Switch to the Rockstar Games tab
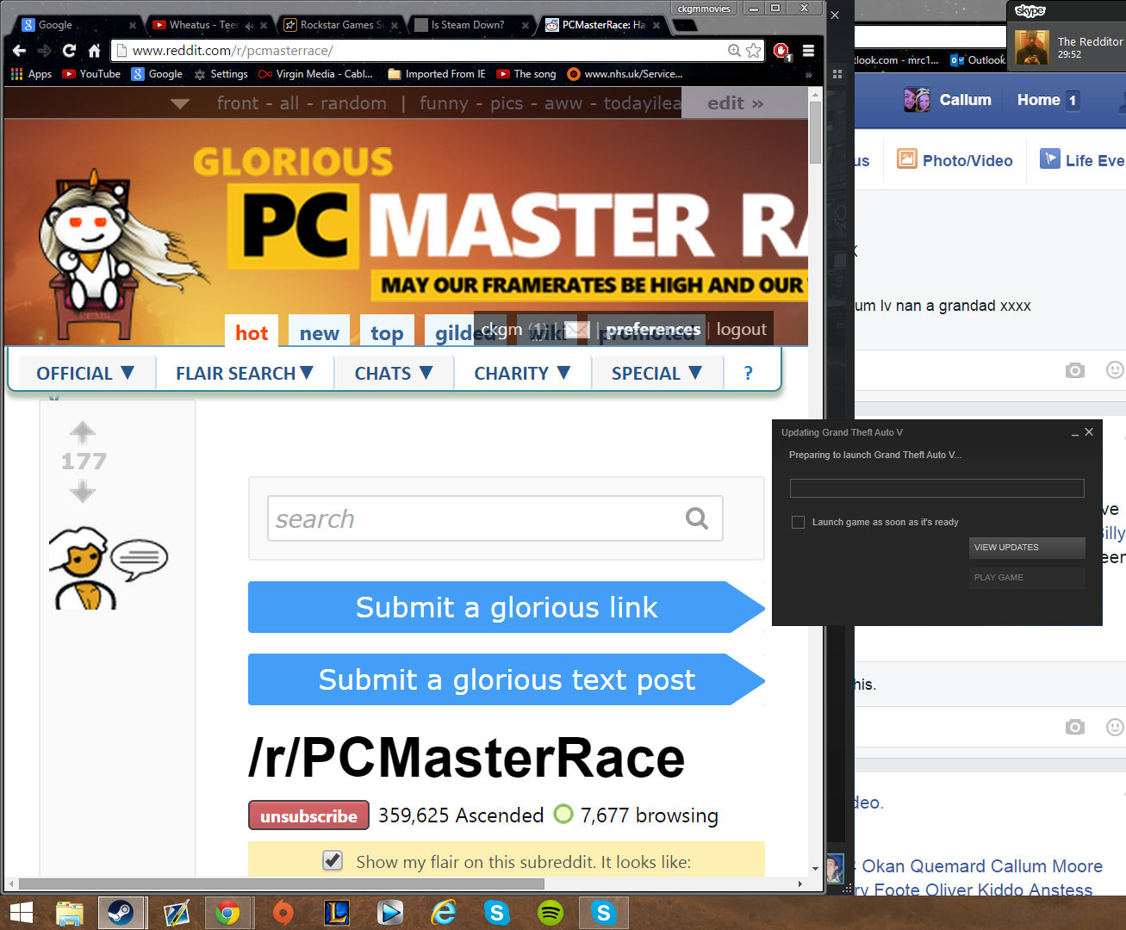This screenshot has height=930, width=1126. point(341,25)
